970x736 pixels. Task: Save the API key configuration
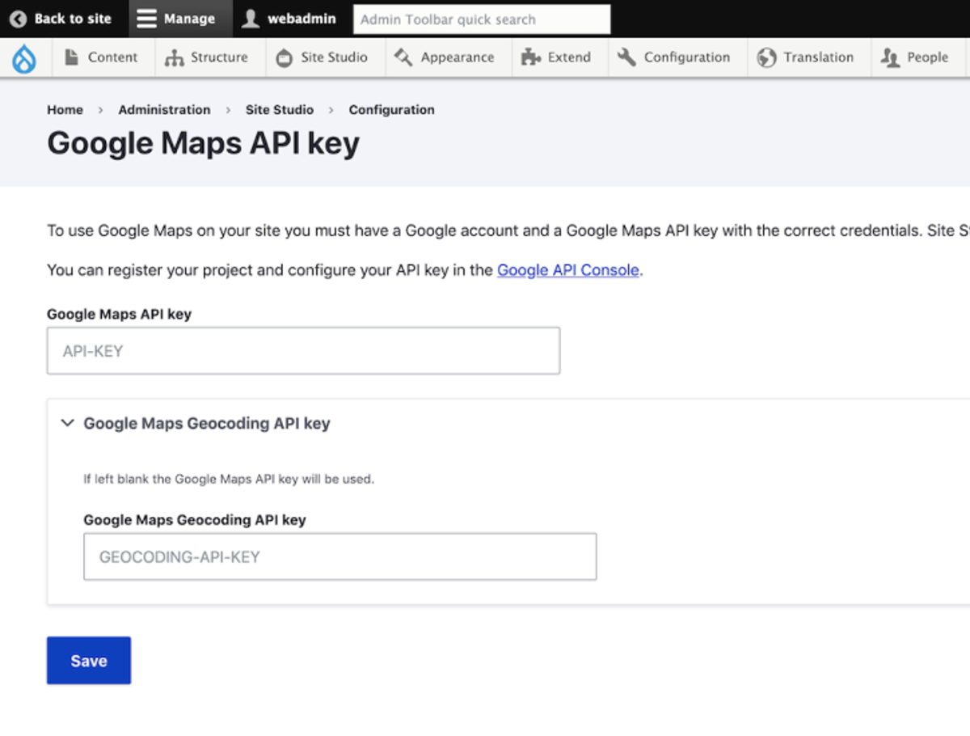(89, 661)
